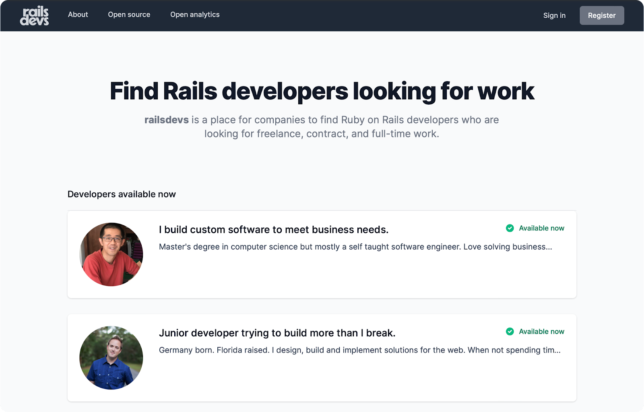644x412 pixels.
Task: Click the green checkmark icon near Available now
Action: point(510,228)
